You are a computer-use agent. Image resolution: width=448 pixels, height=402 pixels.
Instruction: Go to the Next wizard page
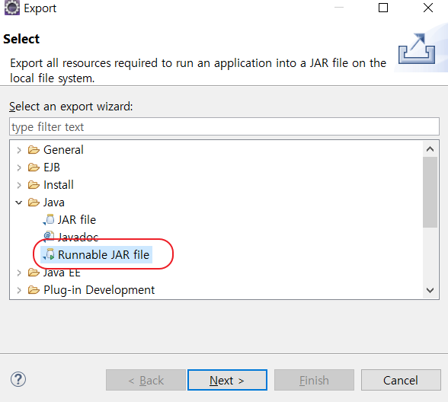[x=227, y=380]
